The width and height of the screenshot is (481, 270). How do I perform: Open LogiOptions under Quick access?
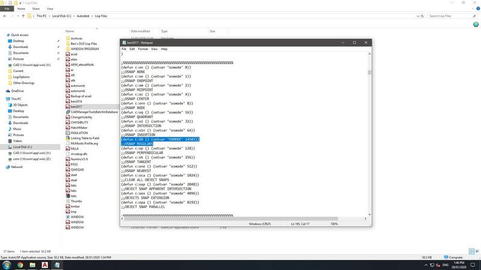click(21, 77)
